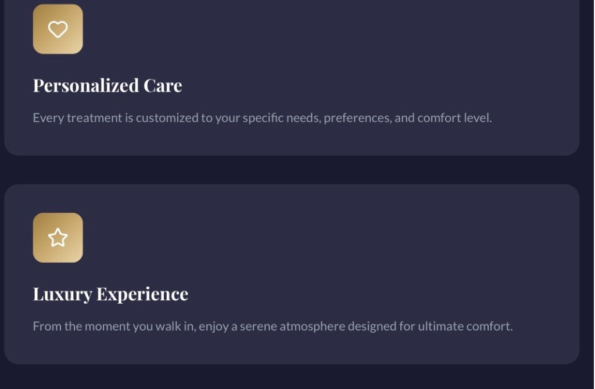
Task: Click "comfort level" in the first description
Action: pyautogui.click(x=454, y=118)
